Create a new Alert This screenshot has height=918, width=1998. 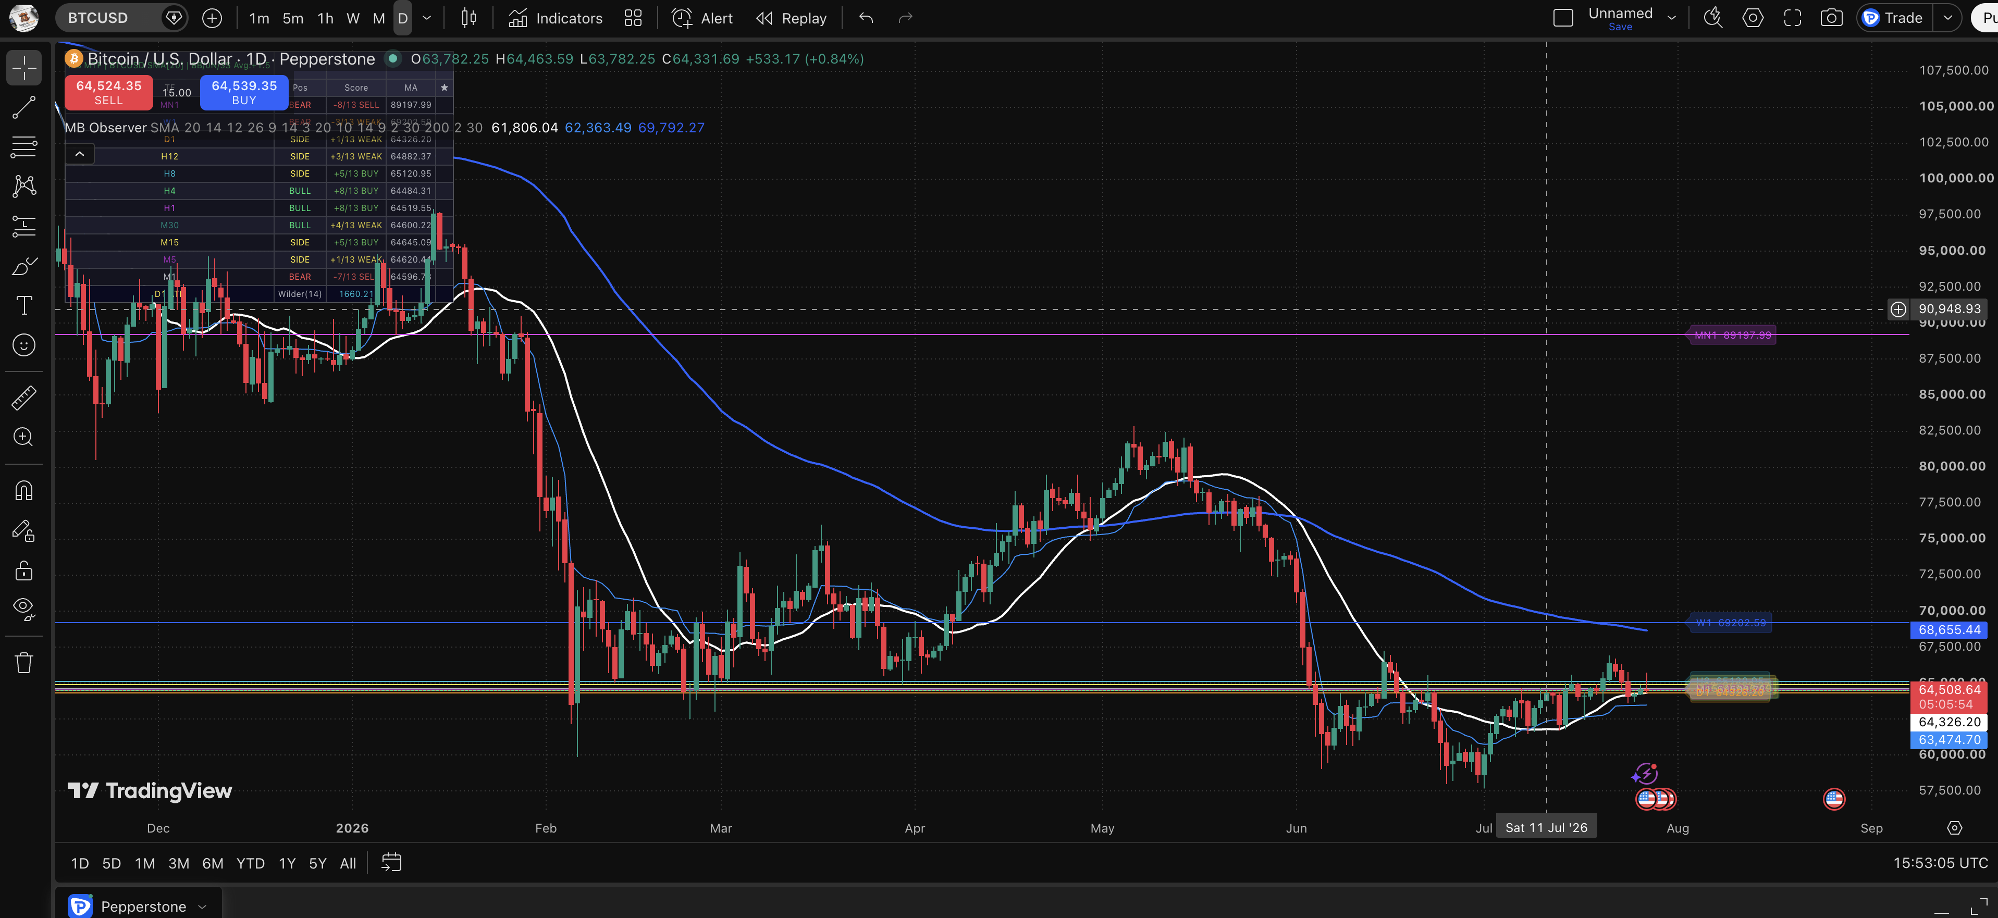point(702,18)
